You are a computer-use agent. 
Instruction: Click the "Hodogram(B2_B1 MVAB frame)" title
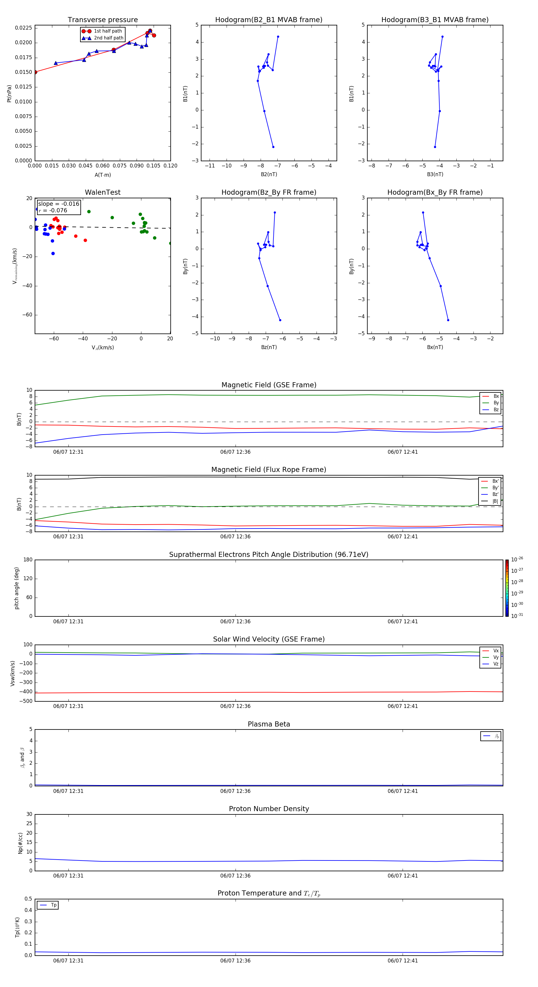(x=269, y=20)
